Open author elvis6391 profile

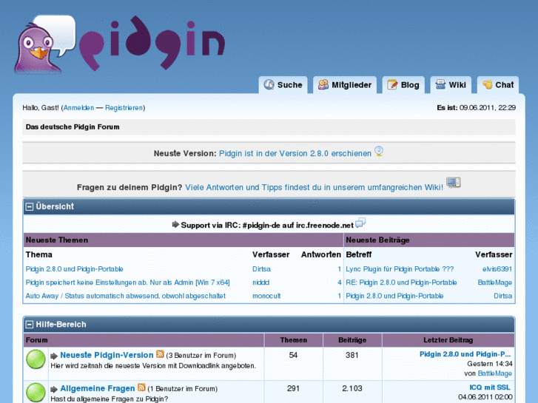[497, 269]
